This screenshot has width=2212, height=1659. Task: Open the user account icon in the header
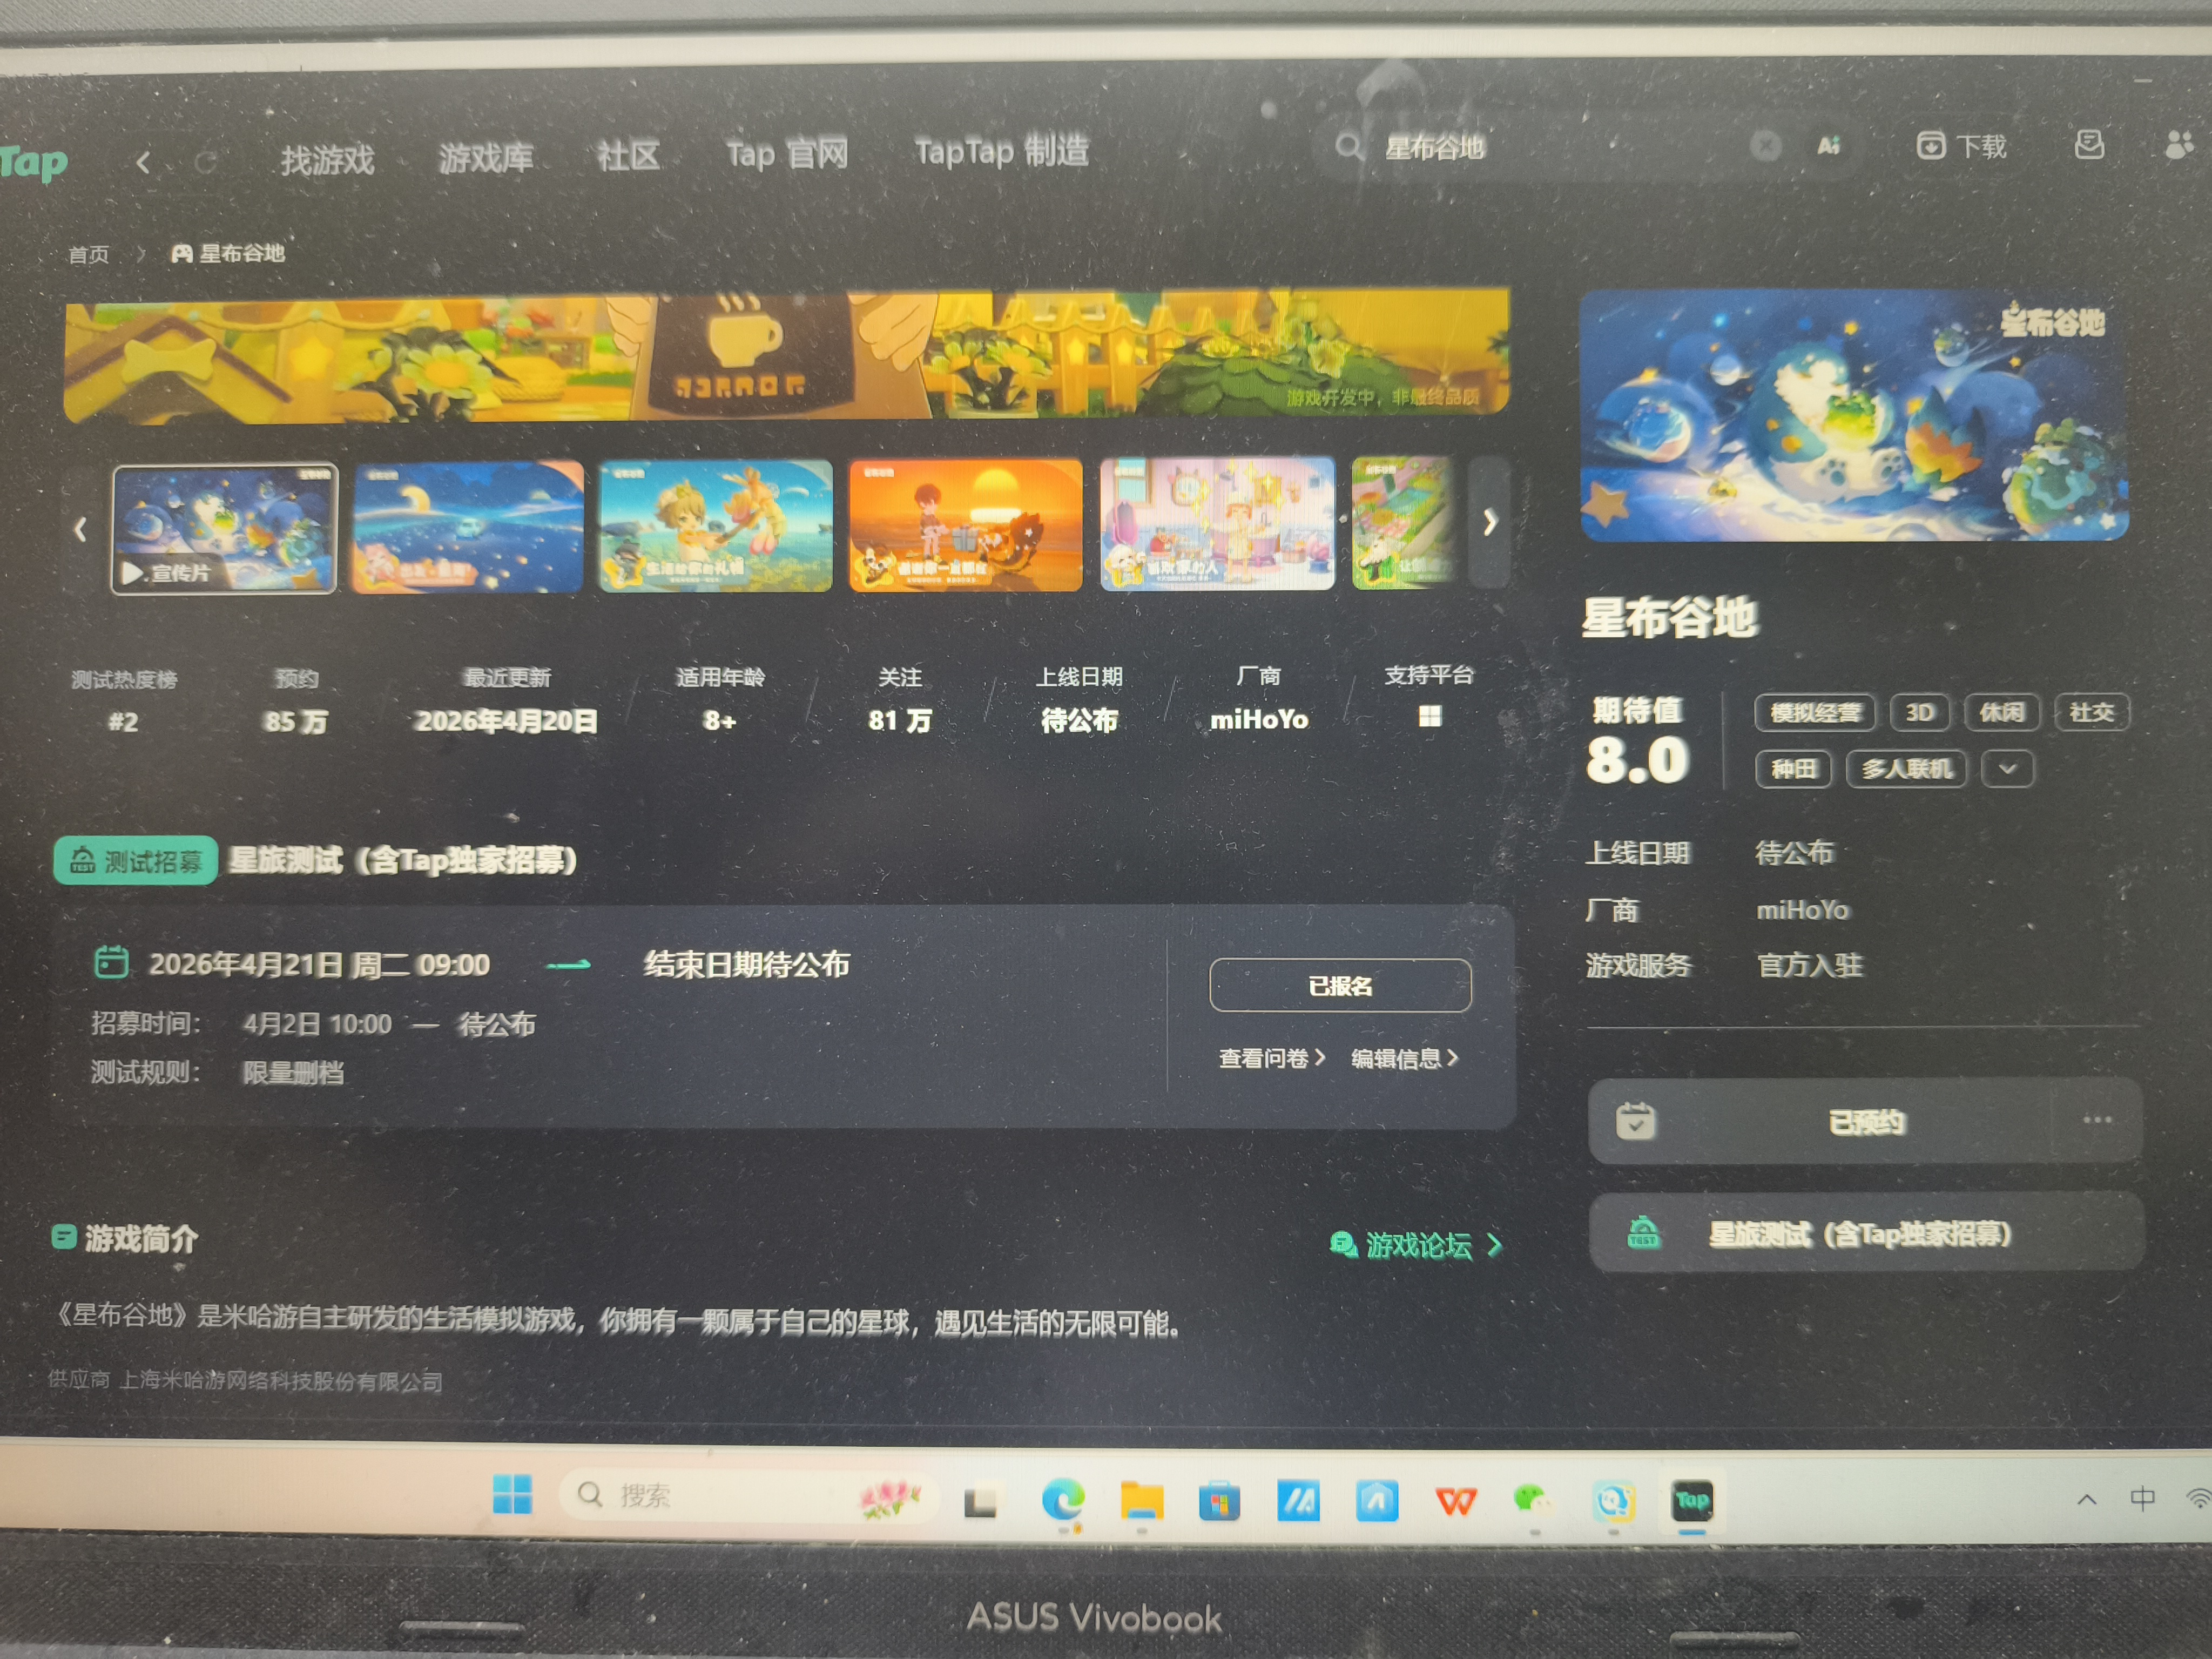[2179, 145]
